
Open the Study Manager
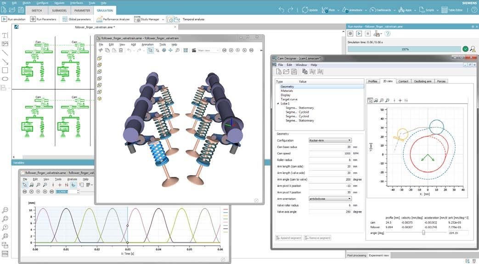(x=147, y=19)
